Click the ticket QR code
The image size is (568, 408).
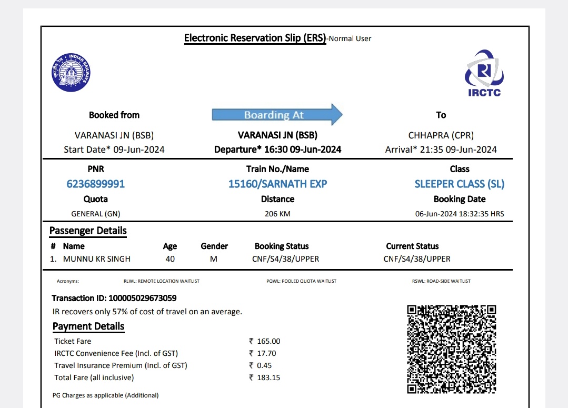pos(451,349)
